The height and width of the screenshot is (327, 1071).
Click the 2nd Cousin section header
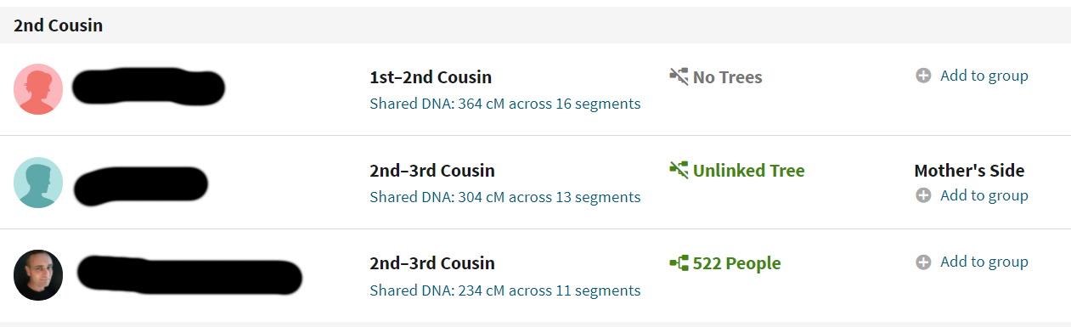pos(58,25)
